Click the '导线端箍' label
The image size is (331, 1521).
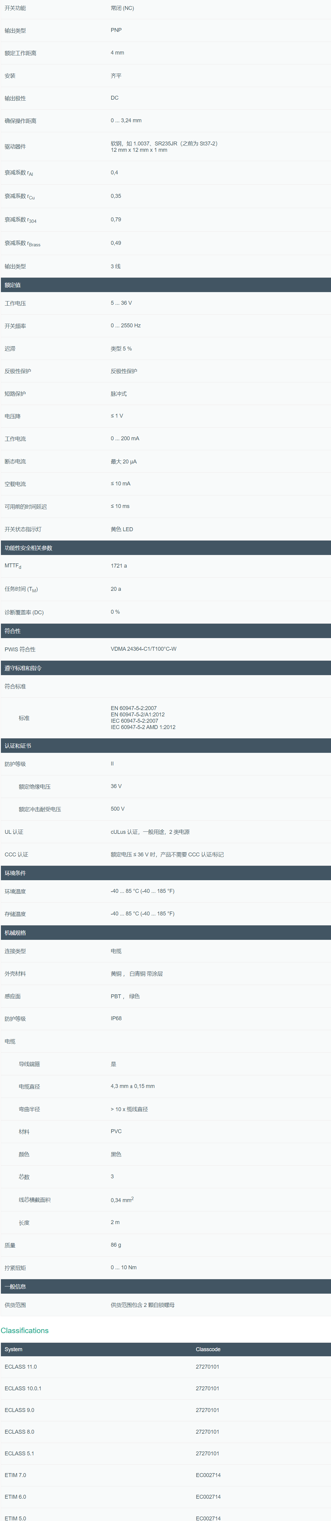point(29,1064)
